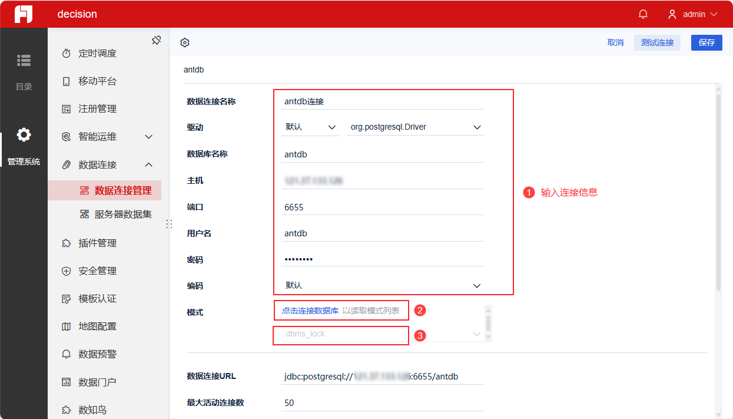Focus the 端口 input with 6655
Screen dimensions: 733x419
[383, 207]
